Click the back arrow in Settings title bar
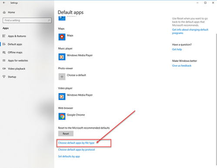Image resolution: width=217 pixels, height=168 pixels. point(4,3)
